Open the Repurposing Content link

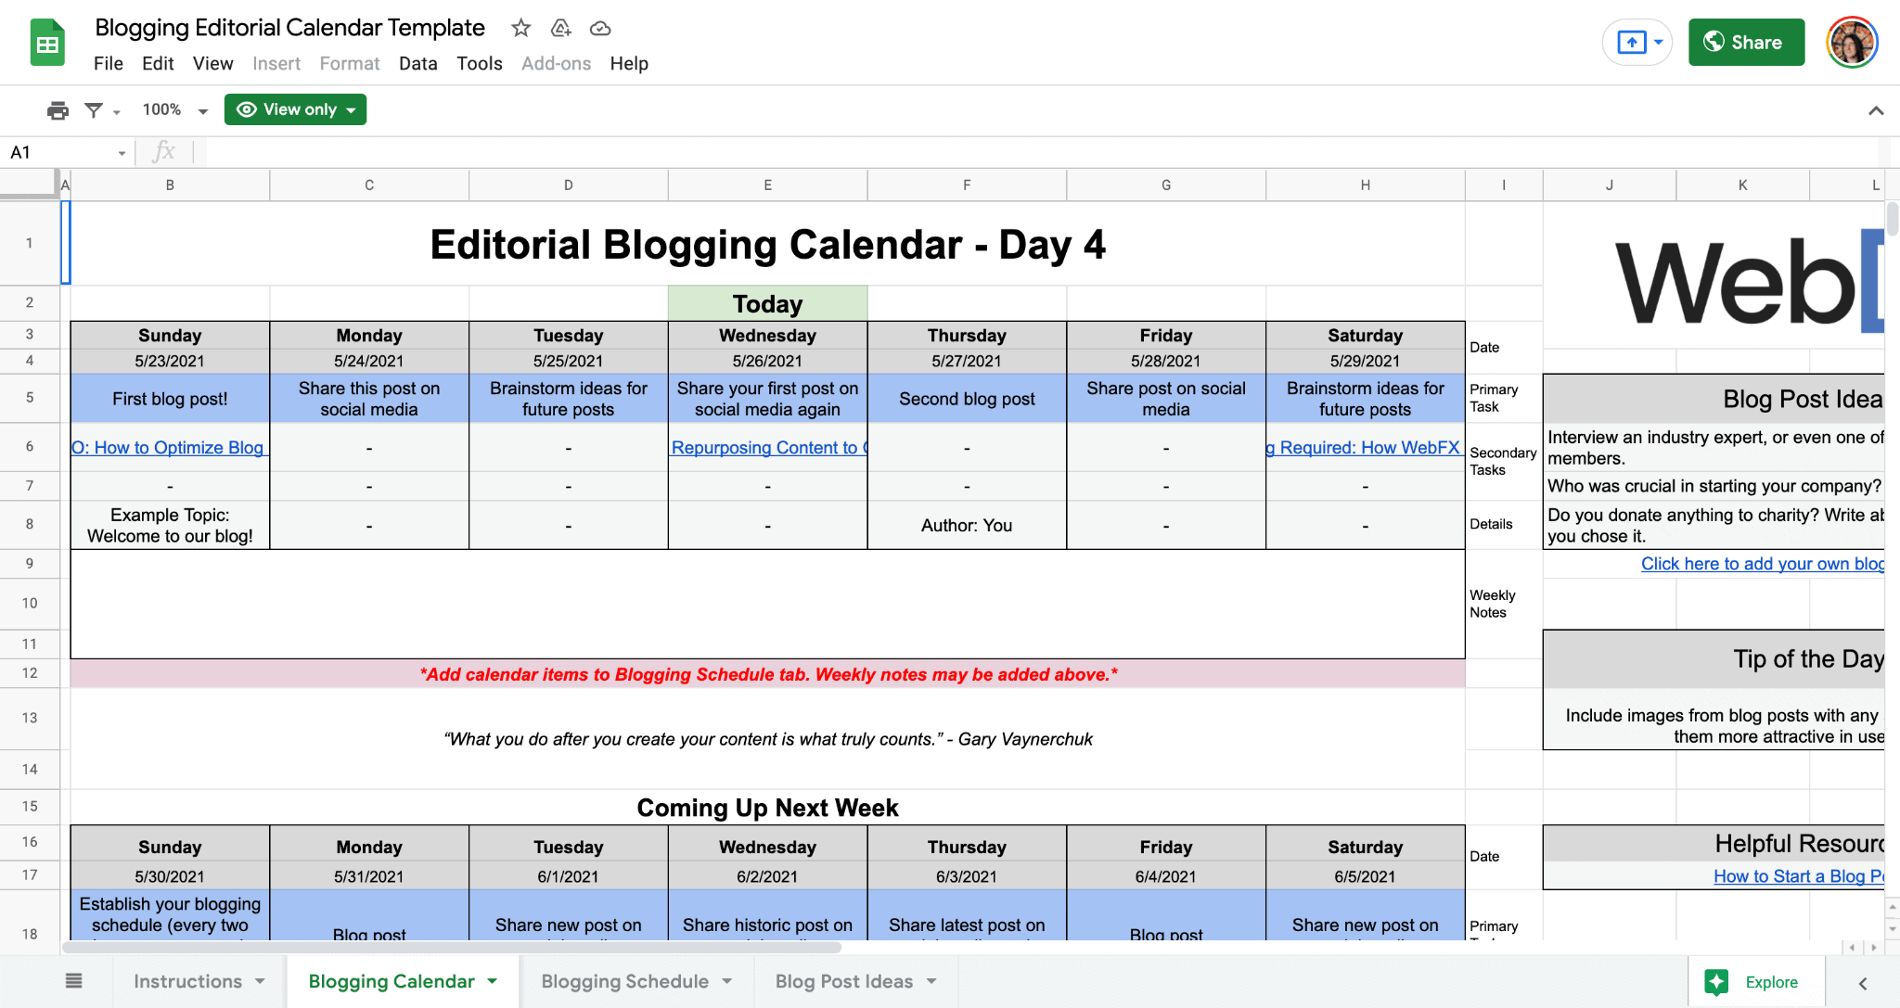click(x=768, y=448)
